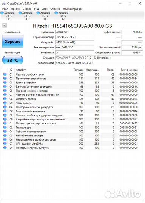Click status icon for Часы работы

(x=5, y=103)
